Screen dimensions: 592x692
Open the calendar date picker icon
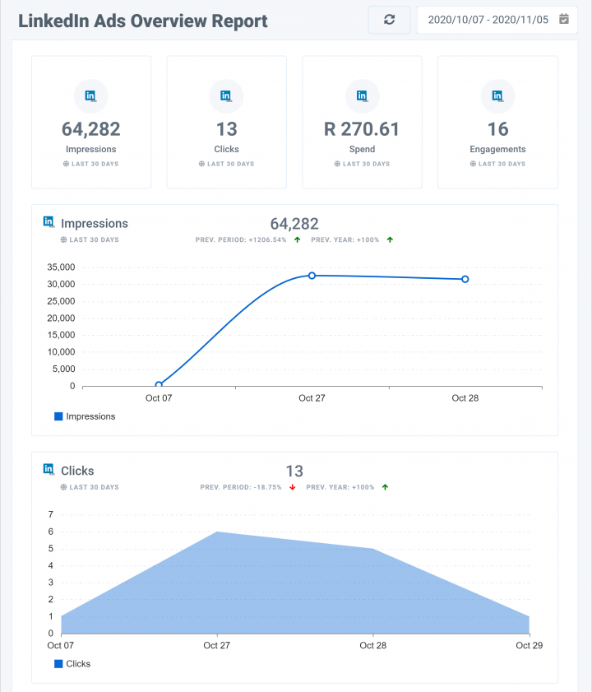pos(564,19)
